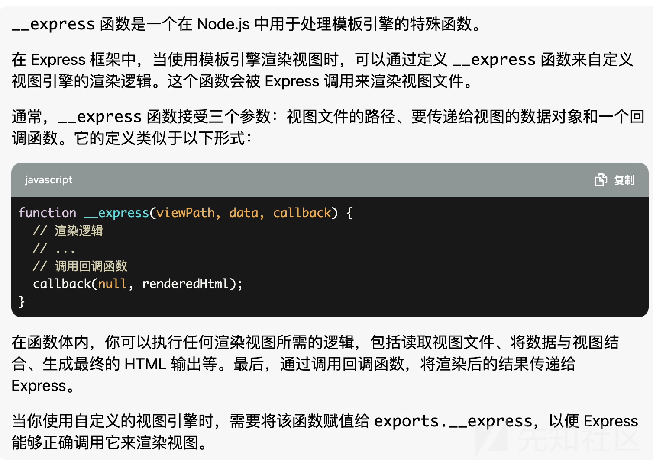The width and height of the screenshot is (653, 461).
Task: Click renderedHtml in the code block
Action: (x=185, y=284)
